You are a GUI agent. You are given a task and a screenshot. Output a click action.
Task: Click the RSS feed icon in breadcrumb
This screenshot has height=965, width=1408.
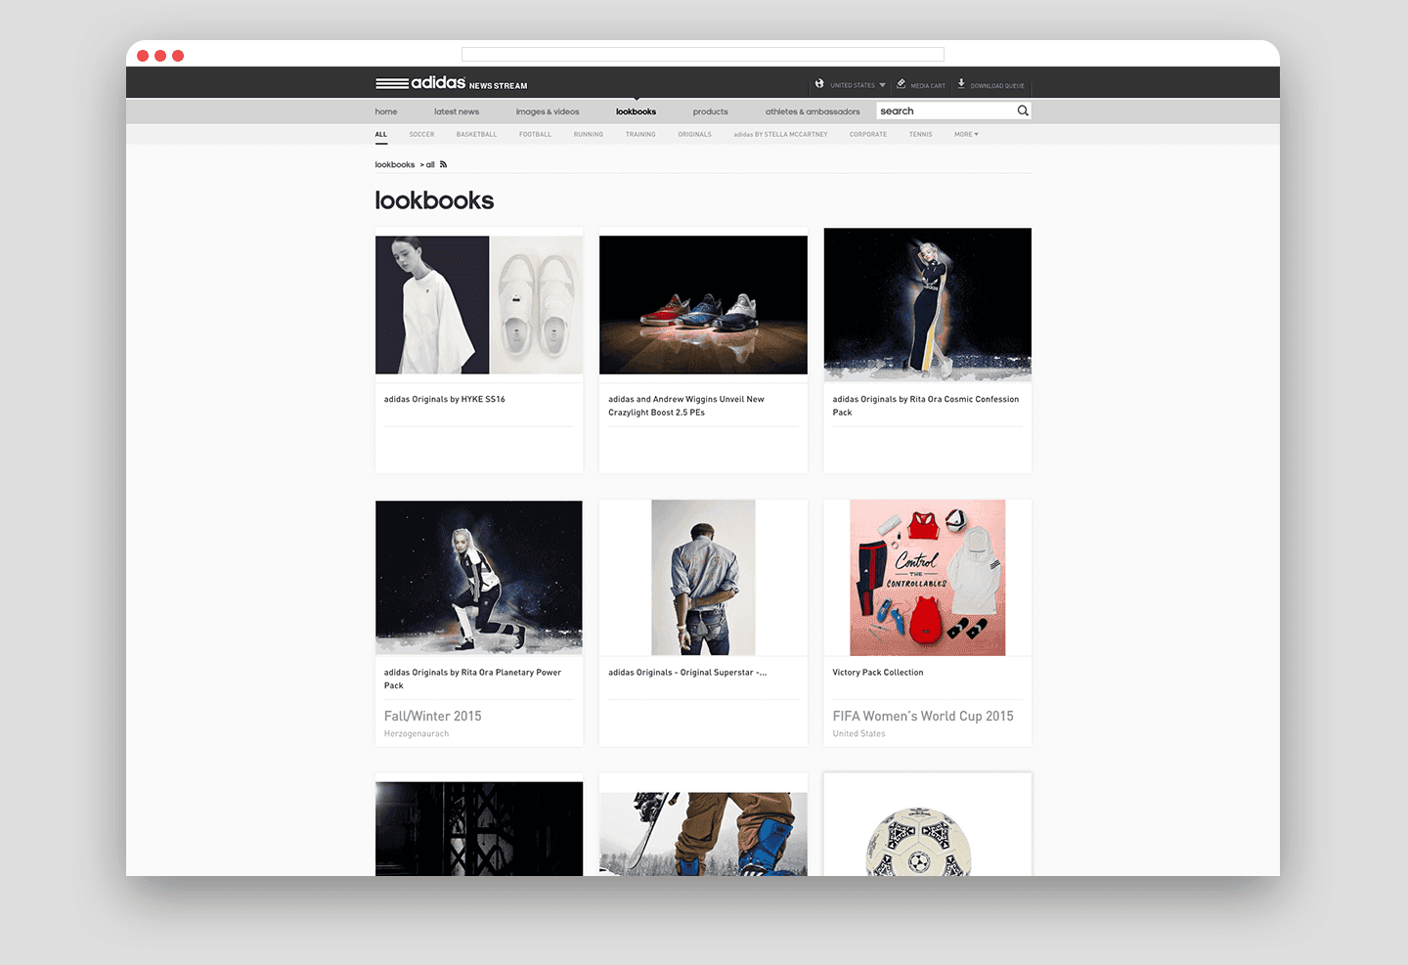tap(443, 165)
